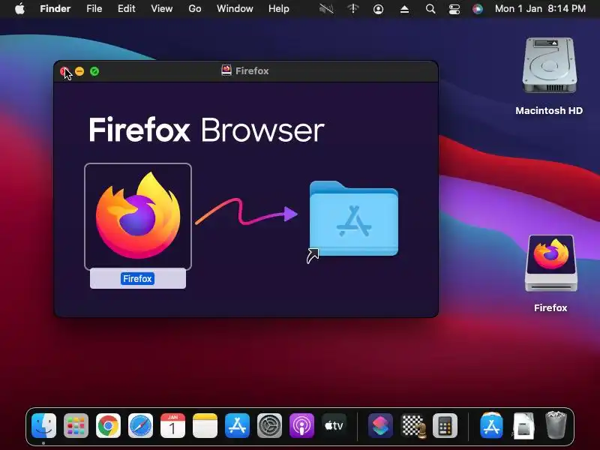This screenshot has width=600, height=450.
Task: Click the user account icon in the menu bar
Action: tap(378, 9)
